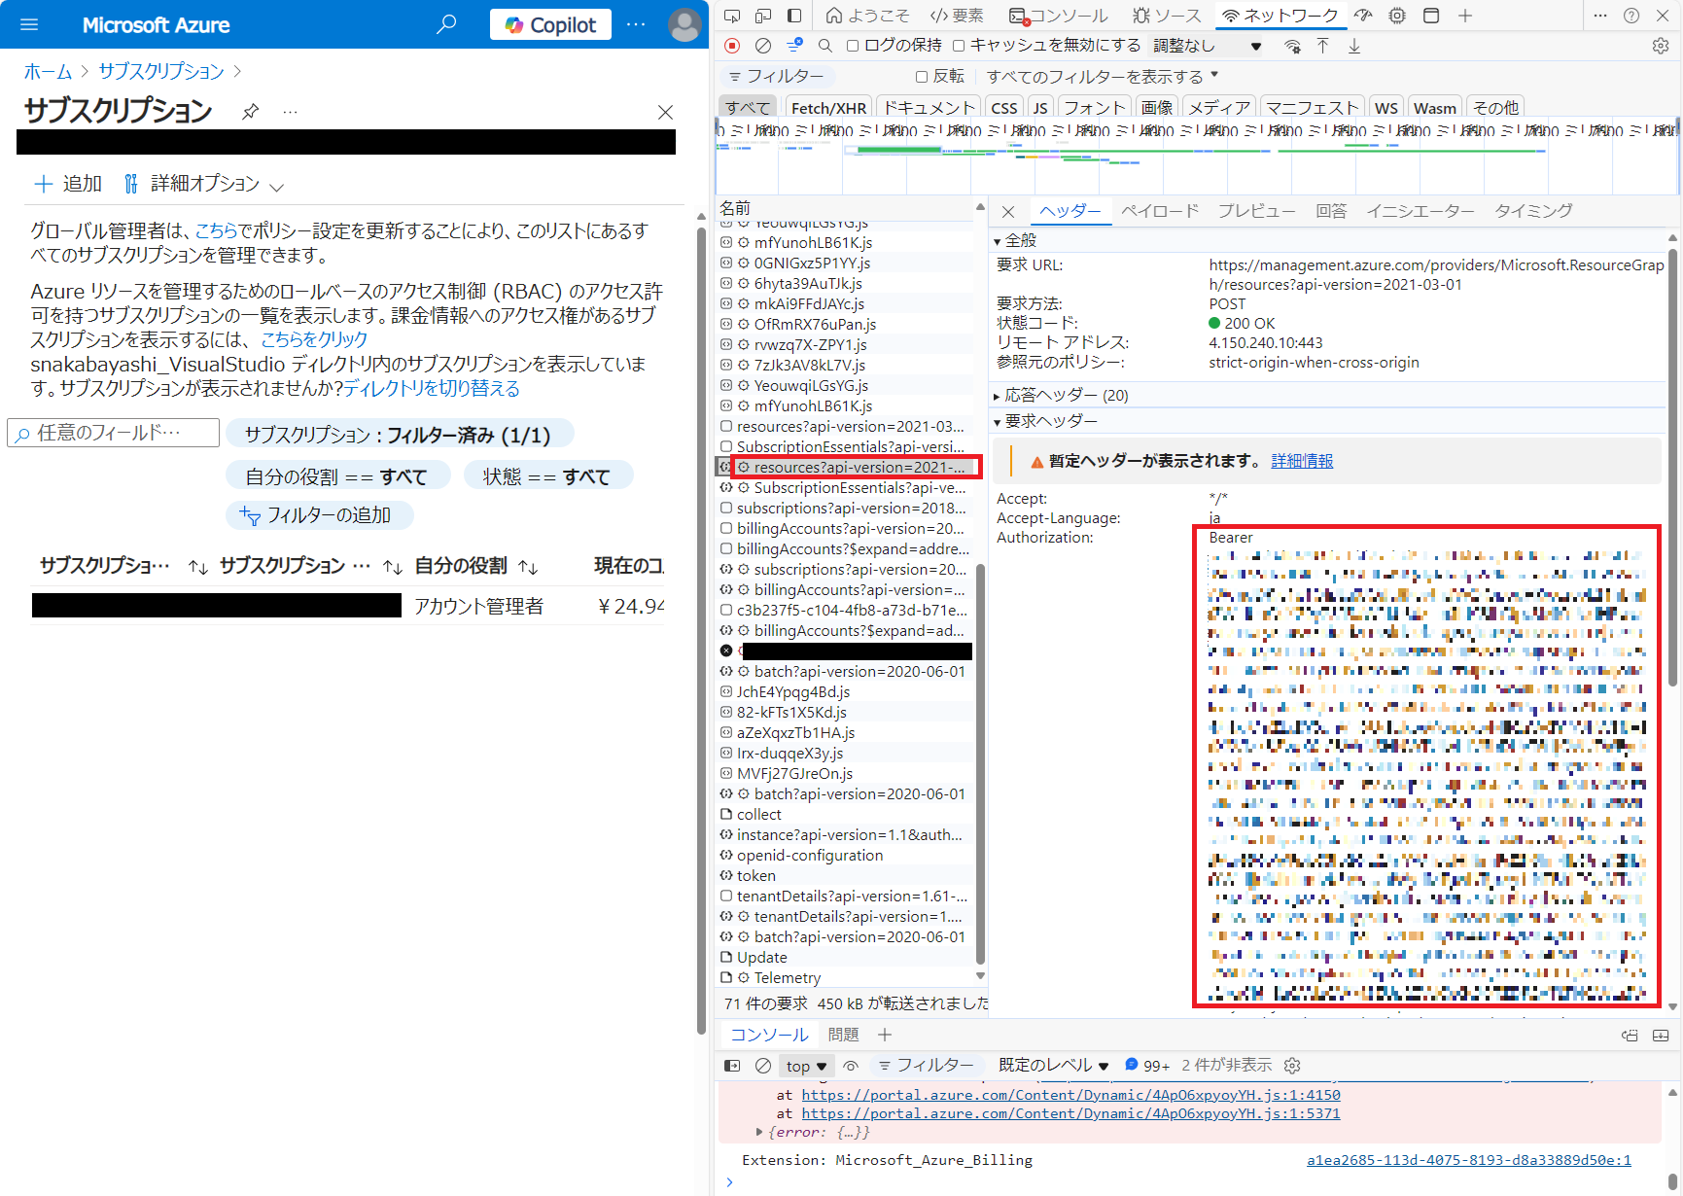The height and width of the screenshot is (1196, 1683).
Task: Open the ペイロード request tab
Action: (1160, 211)
